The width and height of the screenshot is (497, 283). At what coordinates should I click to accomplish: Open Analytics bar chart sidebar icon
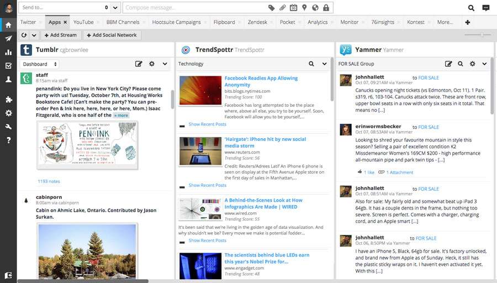point(8,53)
